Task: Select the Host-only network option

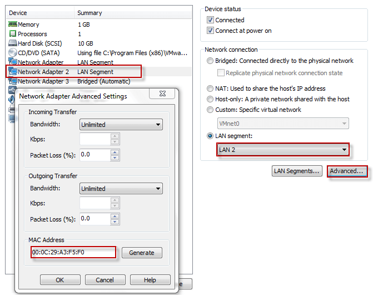Action: (x=210, y=99)
